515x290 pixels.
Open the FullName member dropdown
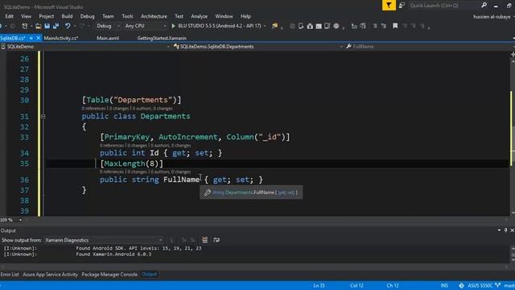tap(429, 47)
